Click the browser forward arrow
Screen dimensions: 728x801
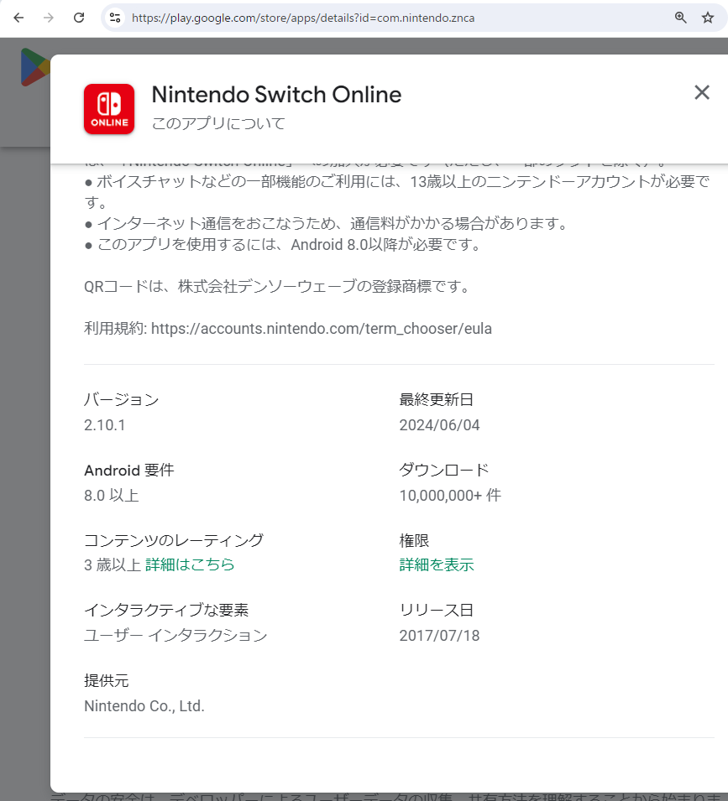[49, 18]
